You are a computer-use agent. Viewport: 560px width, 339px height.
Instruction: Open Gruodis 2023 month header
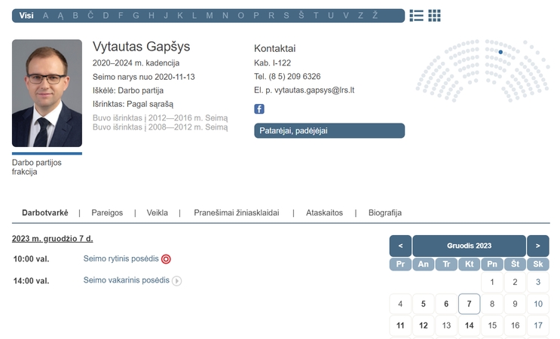(x=469, y=246)
